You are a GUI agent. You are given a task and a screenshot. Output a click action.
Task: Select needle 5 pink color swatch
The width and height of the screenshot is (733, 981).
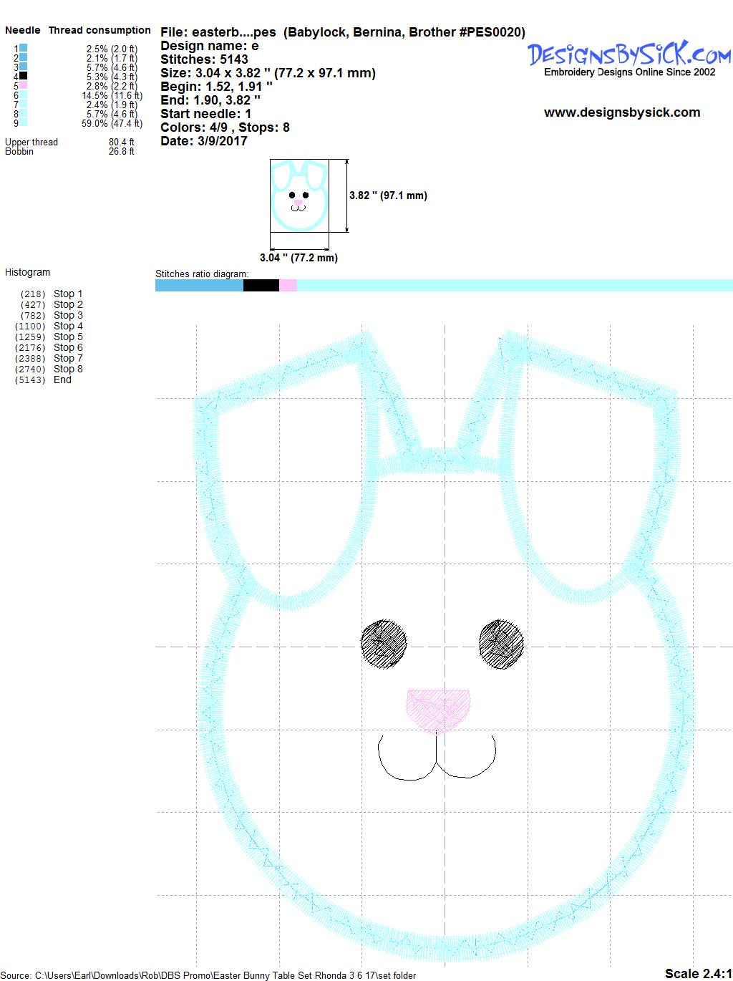tap(24, 85)
